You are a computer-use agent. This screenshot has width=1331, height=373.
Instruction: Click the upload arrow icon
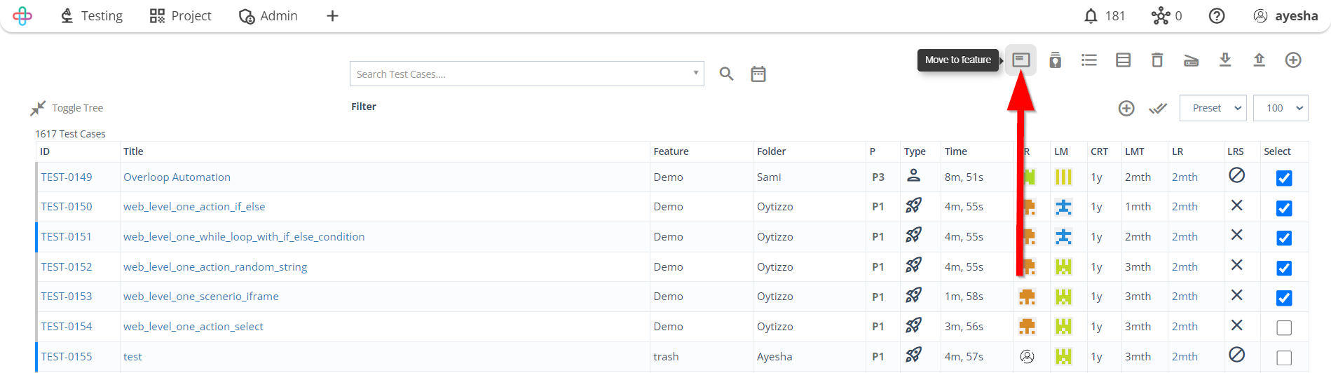coord(1259,60)
